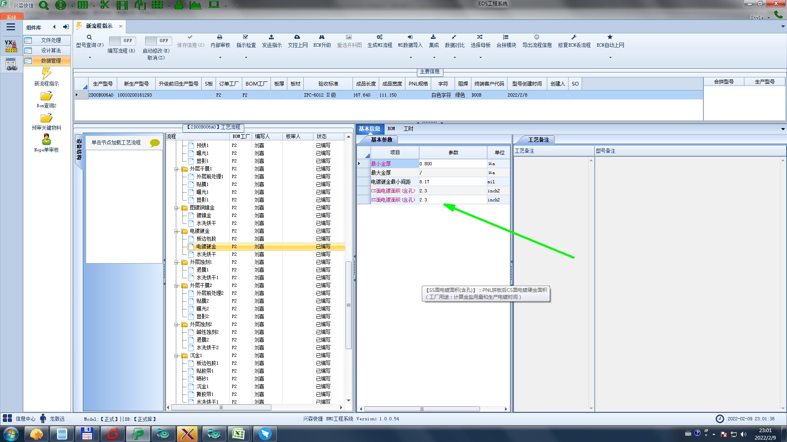Select 设计算法 in the component library
This screenshot has height=442, width=787.
coord(51,50)
